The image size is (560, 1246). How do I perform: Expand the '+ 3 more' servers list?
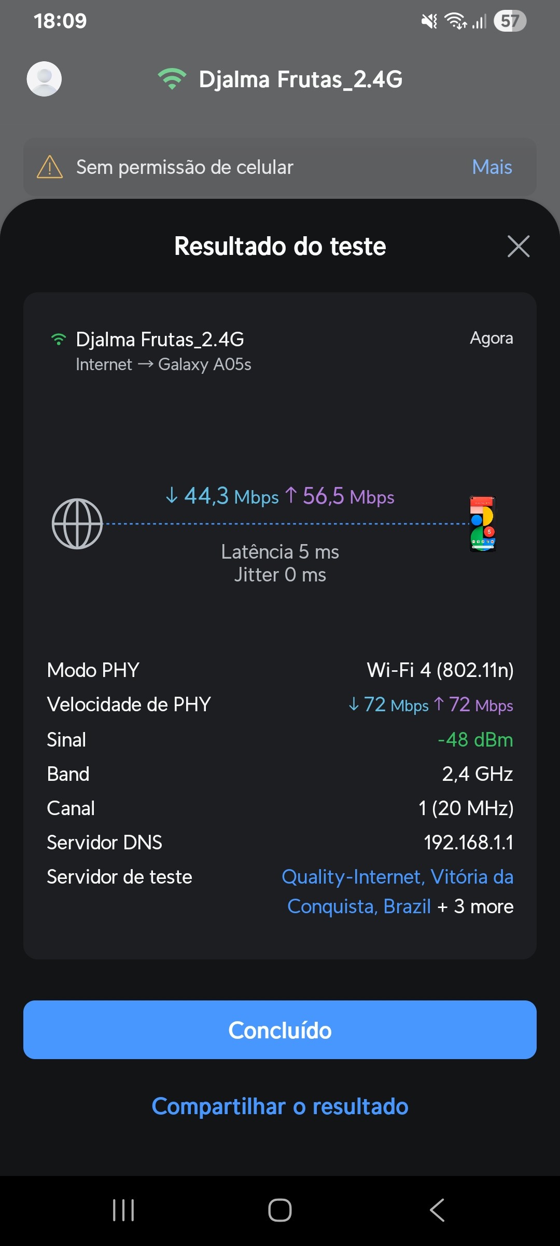coord(476,906)
